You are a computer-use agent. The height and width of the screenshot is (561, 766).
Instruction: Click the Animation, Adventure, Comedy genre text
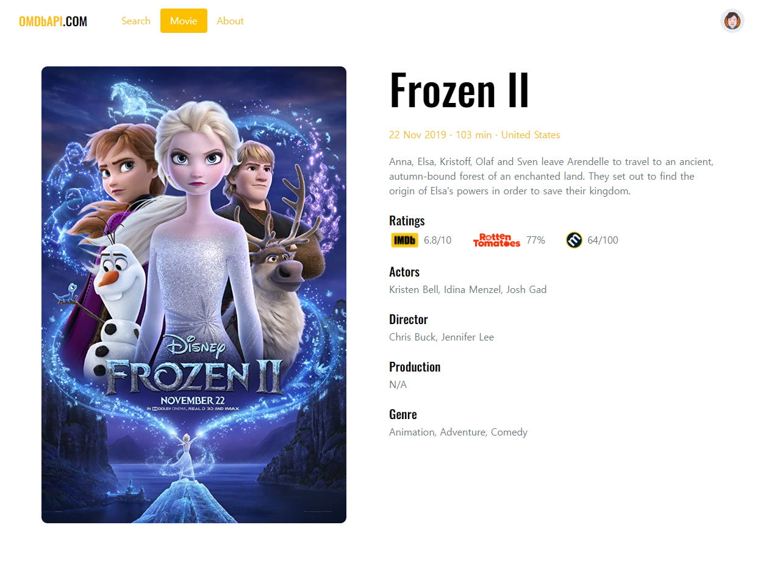[x=458, y=432]
